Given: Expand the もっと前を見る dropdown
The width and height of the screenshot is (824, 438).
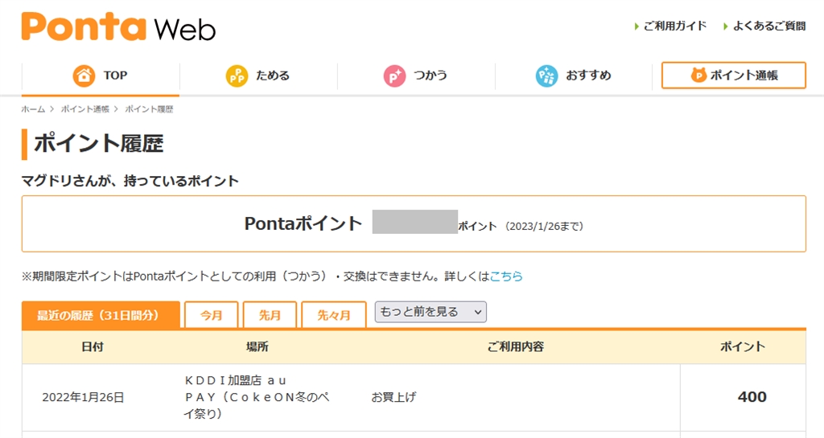Looking at the screenshot, I should coord(431,312).
